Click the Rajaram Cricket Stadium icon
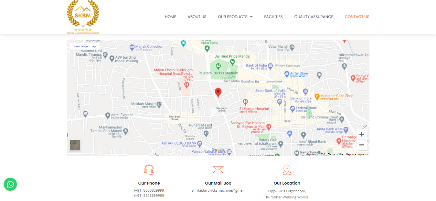436x201 pixels. (218, 67)
